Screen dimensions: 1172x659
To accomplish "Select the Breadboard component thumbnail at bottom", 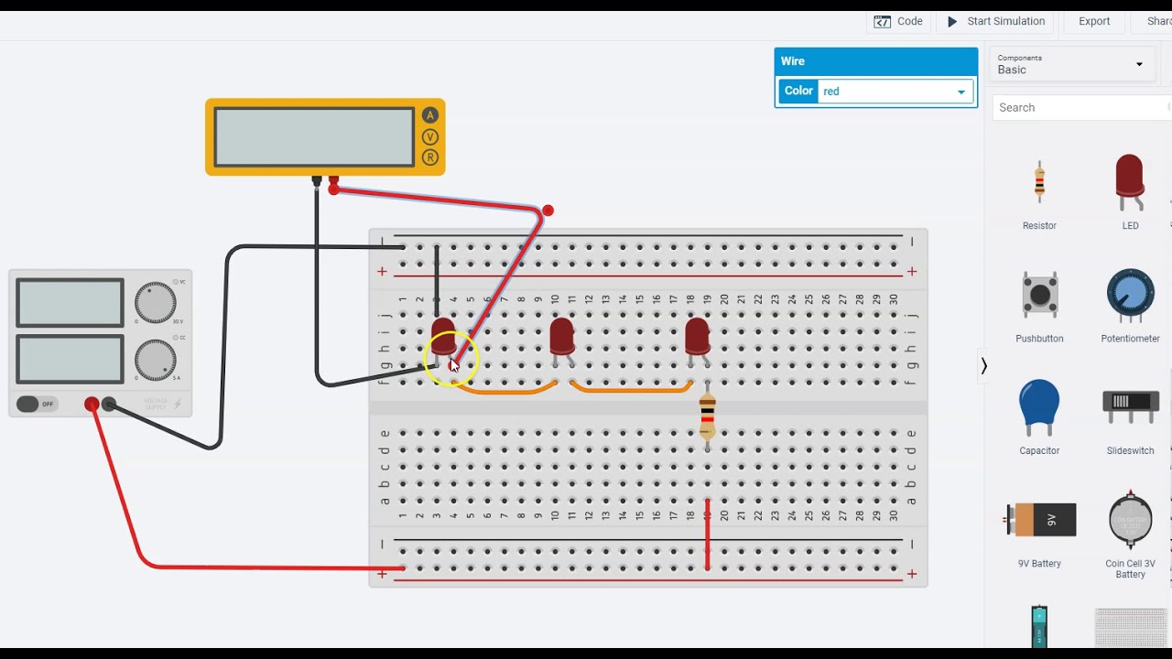I will [x=1130, y=628].
